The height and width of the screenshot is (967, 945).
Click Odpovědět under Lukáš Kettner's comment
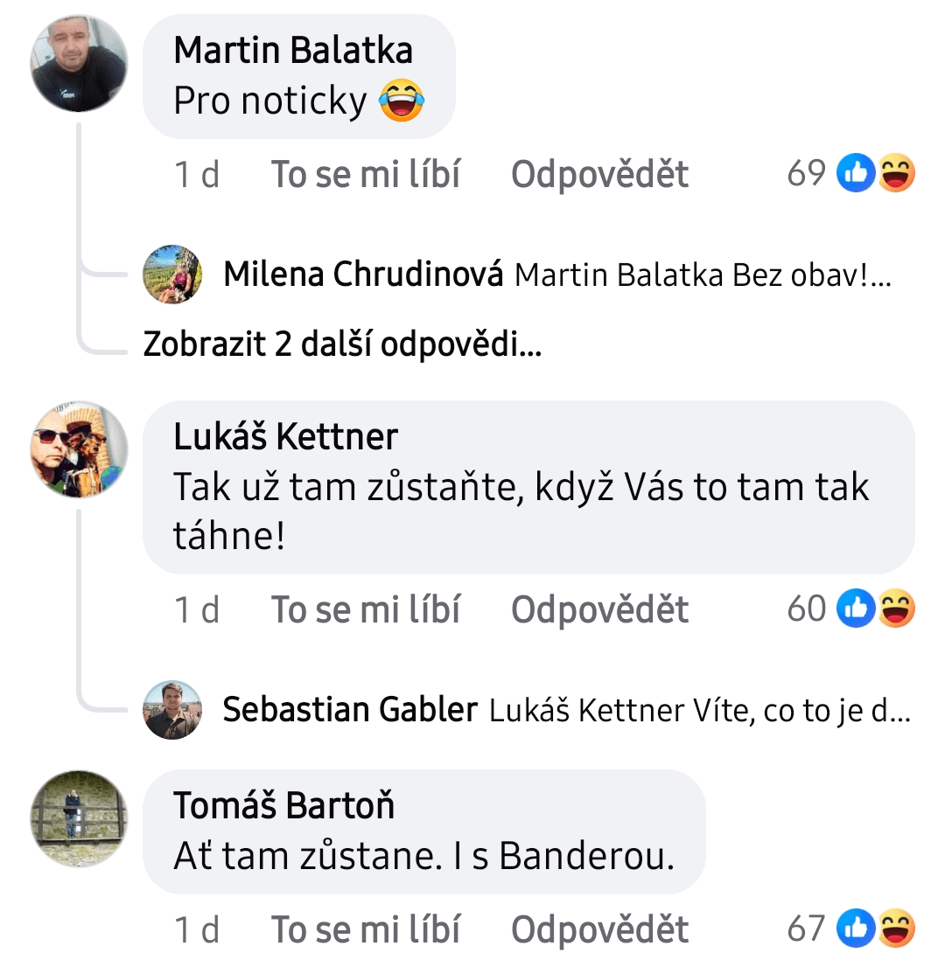(x=599, y=609)
